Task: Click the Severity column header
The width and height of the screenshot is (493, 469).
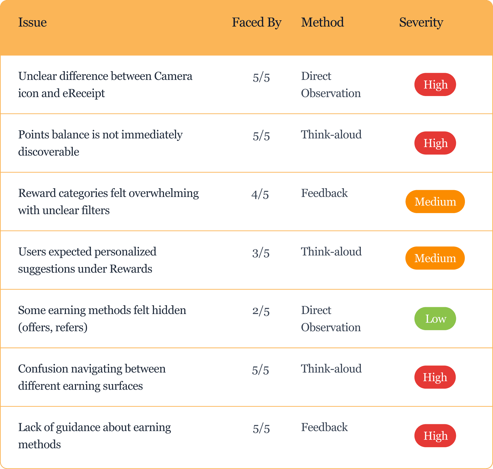Action: pos(421,22)
